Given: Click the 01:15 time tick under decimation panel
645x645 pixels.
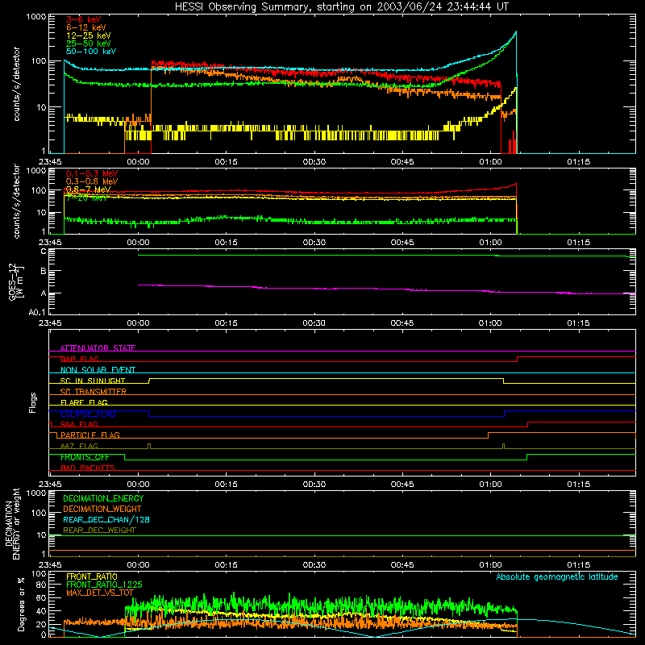Looking at the screenshot, I should tap(578, 565).
